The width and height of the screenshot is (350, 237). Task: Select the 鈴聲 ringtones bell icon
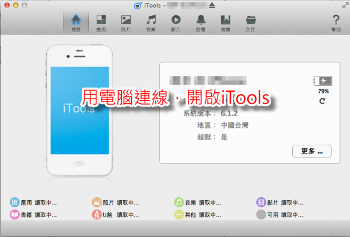point(201,20)
